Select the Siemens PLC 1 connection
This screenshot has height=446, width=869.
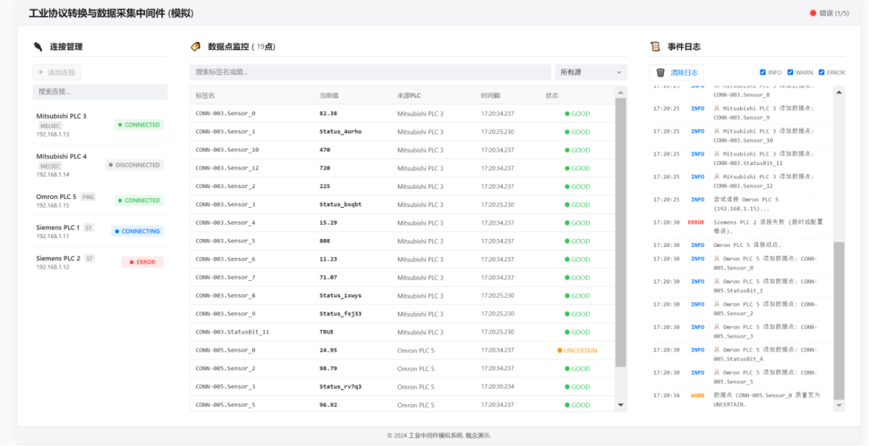tap(100, 231)
